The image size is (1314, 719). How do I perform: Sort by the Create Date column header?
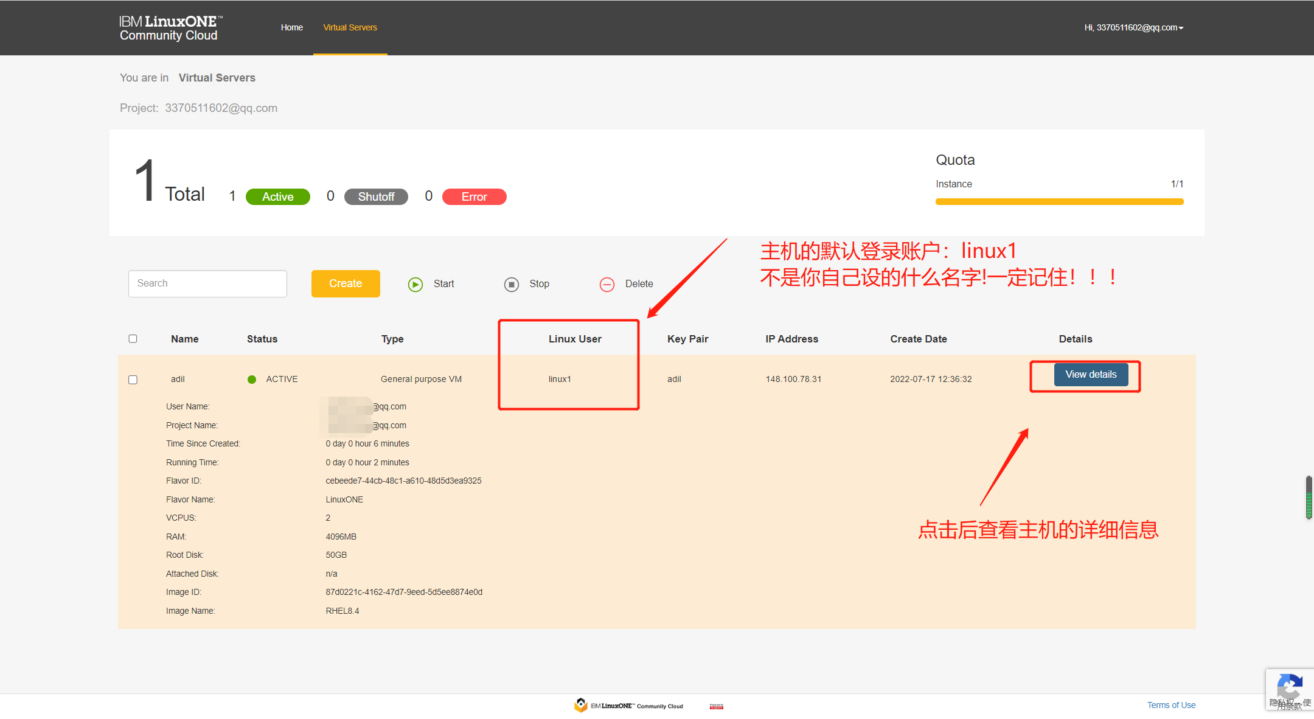point(918,339)
